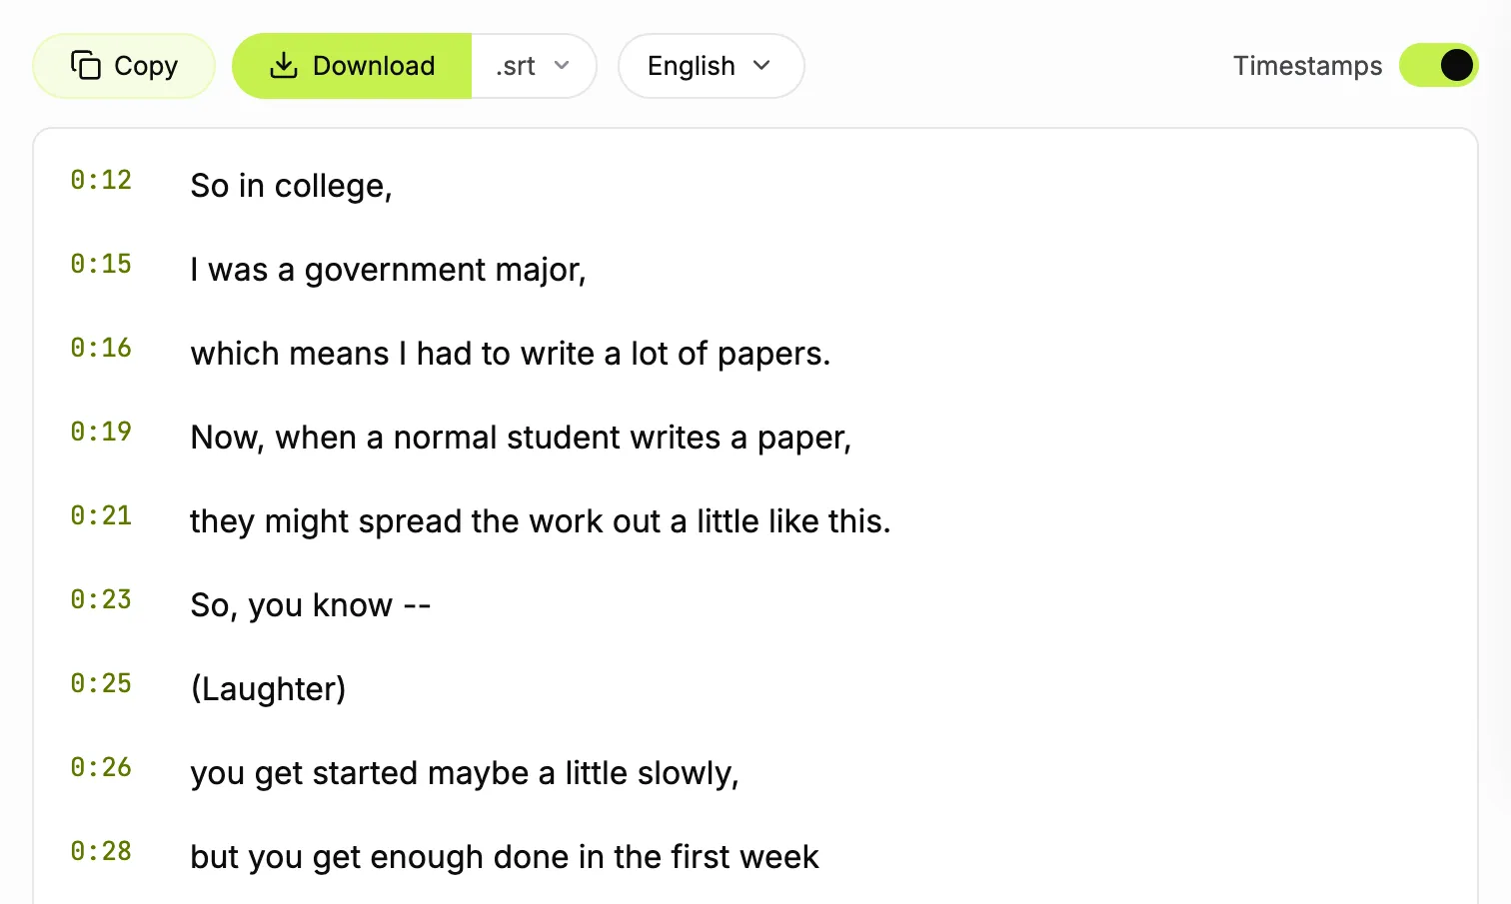Click the "So, you know --" line
Image resolution: width=1511 pixels, height=904 pixels.
tap(311, 605)
